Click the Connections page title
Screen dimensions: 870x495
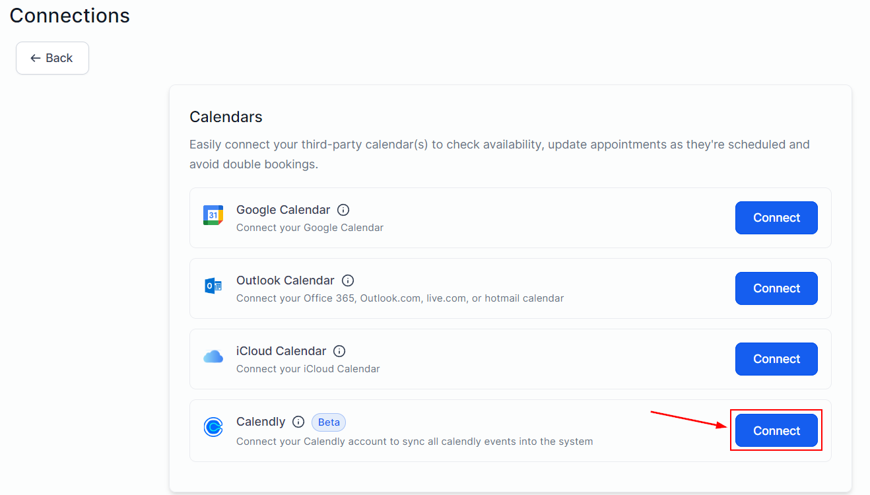(69, 15)
